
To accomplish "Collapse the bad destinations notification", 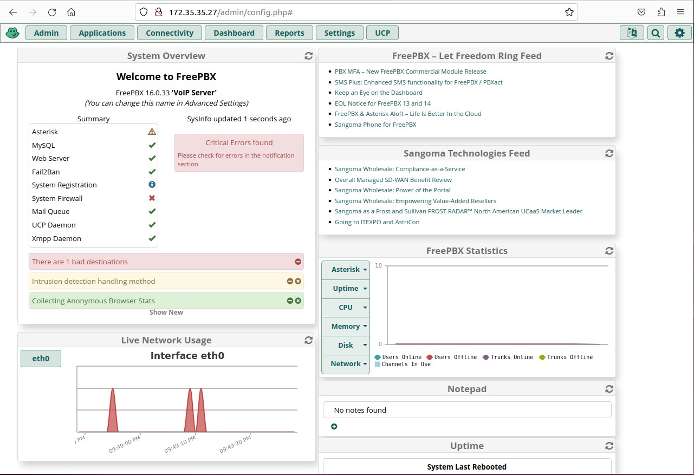I will [298, 262].
